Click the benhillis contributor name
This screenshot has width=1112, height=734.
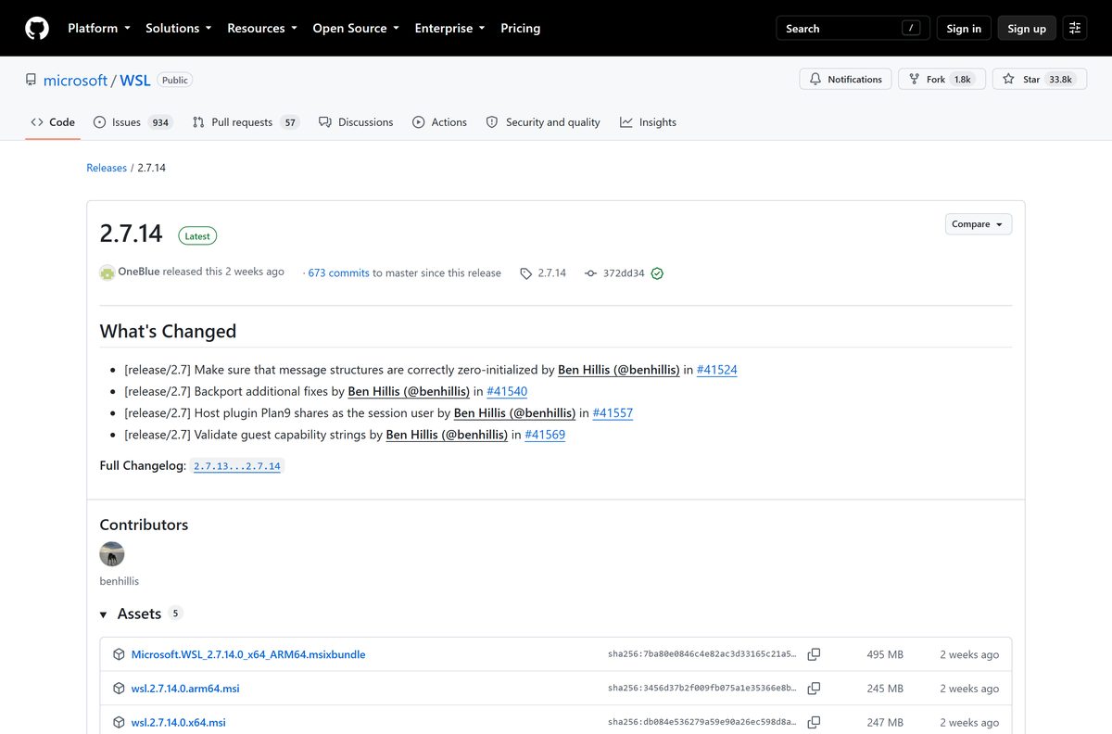click(120, 581)
